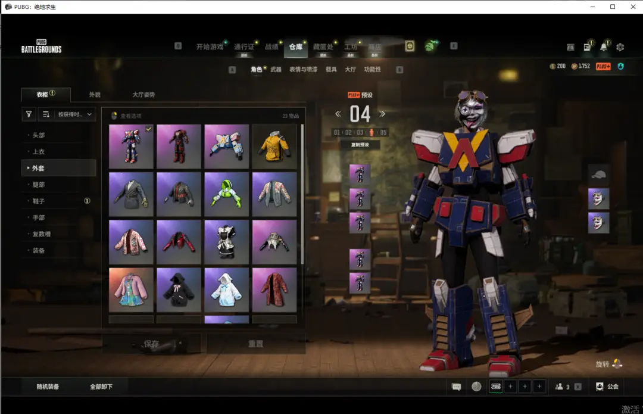The width and height of the screenshot is (643, 414).
Task: Select the yellow hoodie jacket thumbnail
Action: pyautogui.click(x=274, y=147)
